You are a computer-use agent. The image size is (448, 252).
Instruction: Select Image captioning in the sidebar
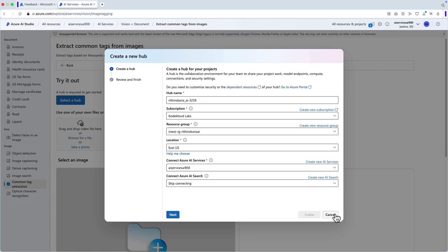(24, 161)
